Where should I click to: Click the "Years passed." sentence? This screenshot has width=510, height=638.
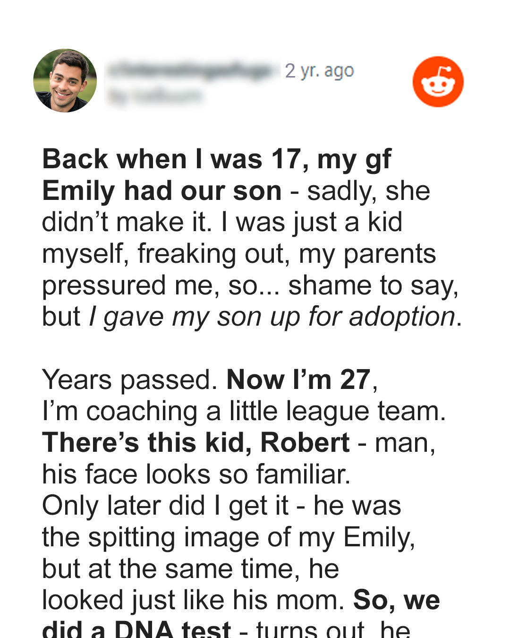coord(130,380)
